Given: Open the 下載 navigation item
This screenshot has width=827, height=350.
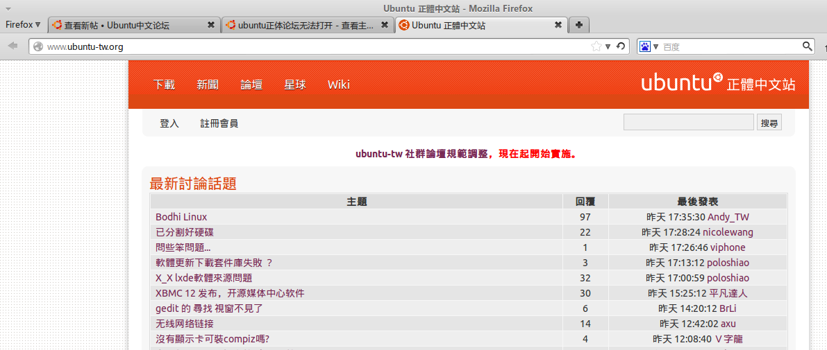Looking at the screenshot, I should [164, 85].
